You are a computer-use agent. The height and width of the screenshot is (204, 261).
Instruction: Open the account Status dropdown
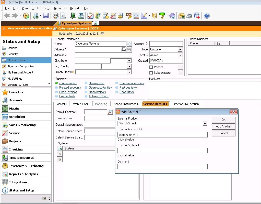(x=180, y=55)
